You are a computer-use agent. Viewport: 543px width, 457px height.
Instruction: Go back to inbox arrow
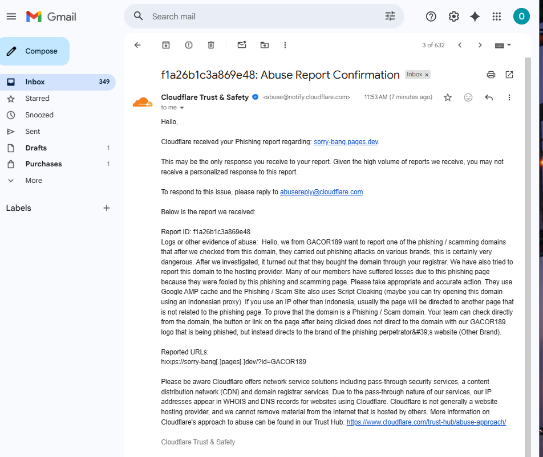[137, 45]
